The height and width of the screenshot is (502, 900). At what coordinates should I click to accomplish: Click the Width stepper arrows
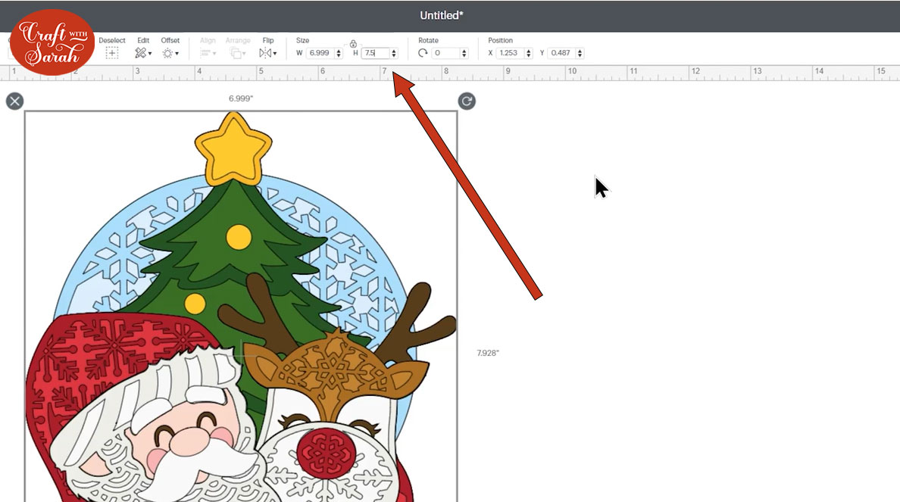(x=339, y=53)
